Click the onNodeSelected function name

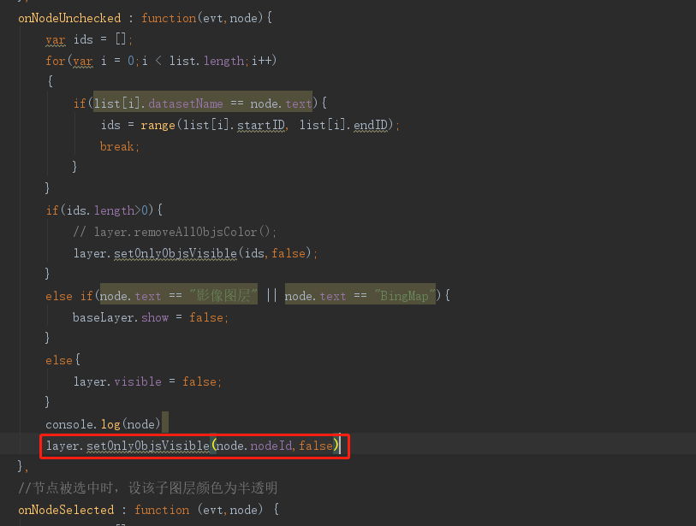66,510
